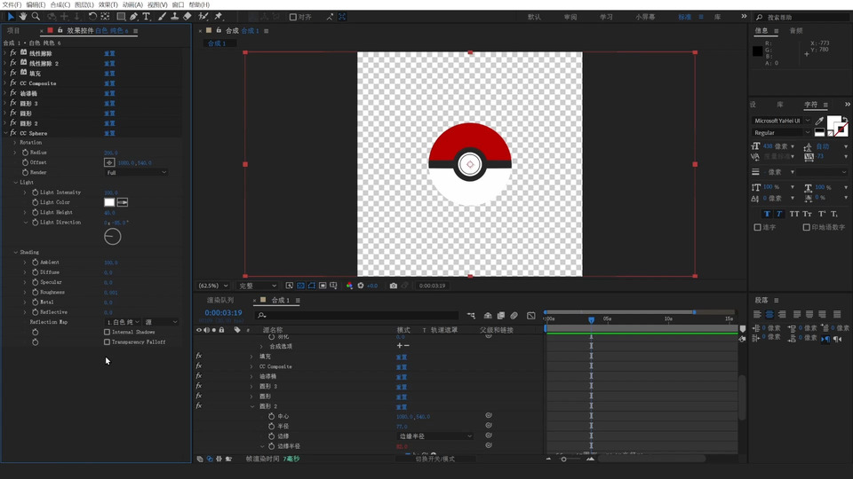Switch to the 渲染队列 tab

coord(220,300)
